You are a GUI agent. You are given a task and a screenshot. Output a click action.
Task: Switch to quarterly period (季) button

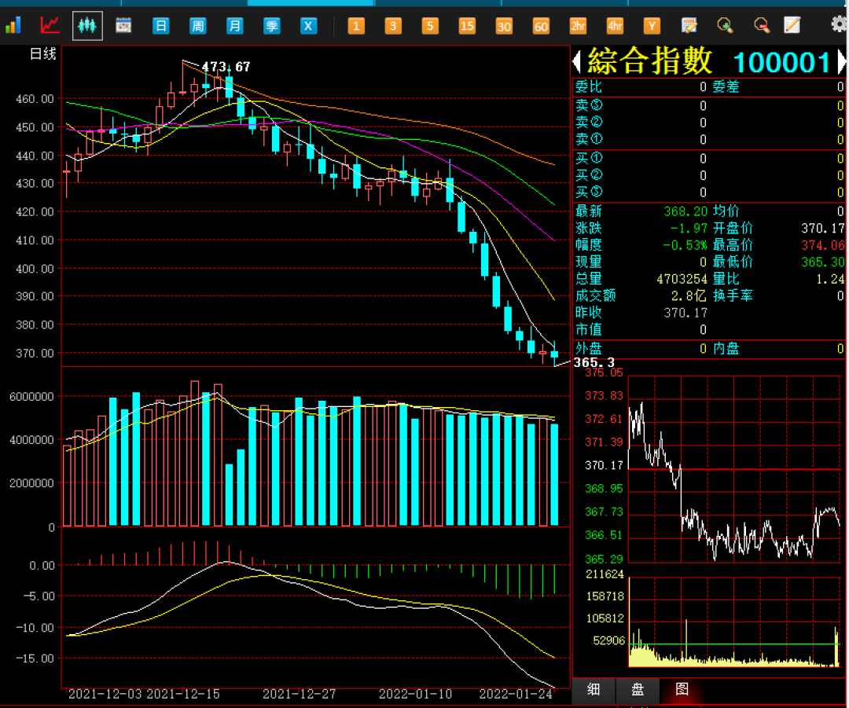[x=271, y=25]
